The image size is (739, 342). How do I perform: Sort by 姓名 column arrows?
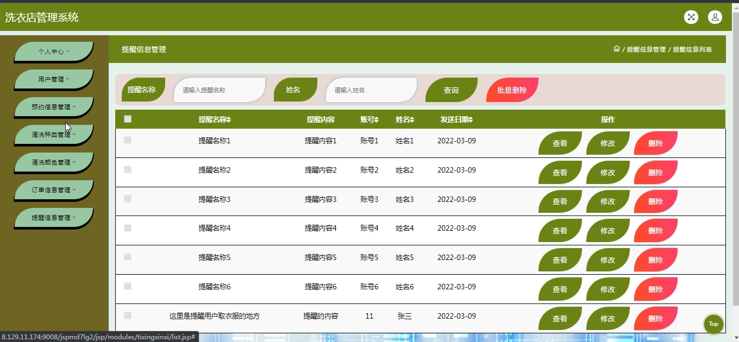click(412, 120)
